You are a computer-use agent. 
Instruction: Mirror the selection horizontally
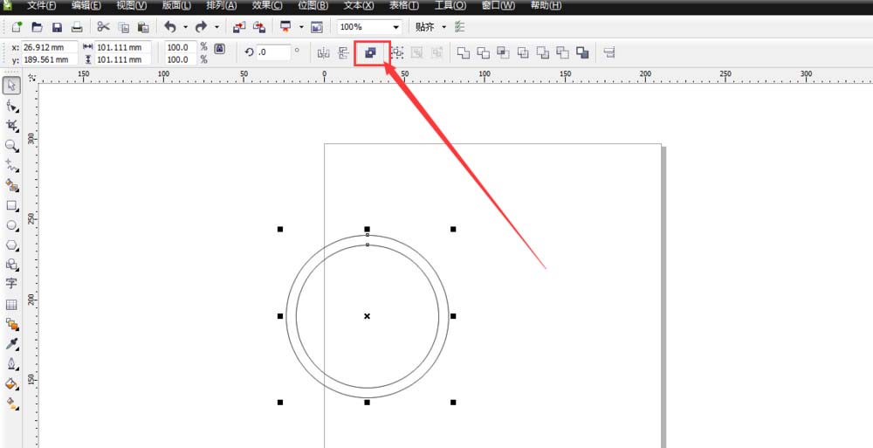(324, 53)
